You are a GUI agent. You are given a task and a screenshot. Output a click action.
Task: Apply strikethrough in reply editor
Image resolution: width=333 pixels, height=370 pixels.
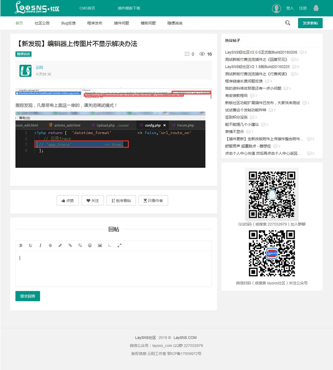(x=50, y=245)
